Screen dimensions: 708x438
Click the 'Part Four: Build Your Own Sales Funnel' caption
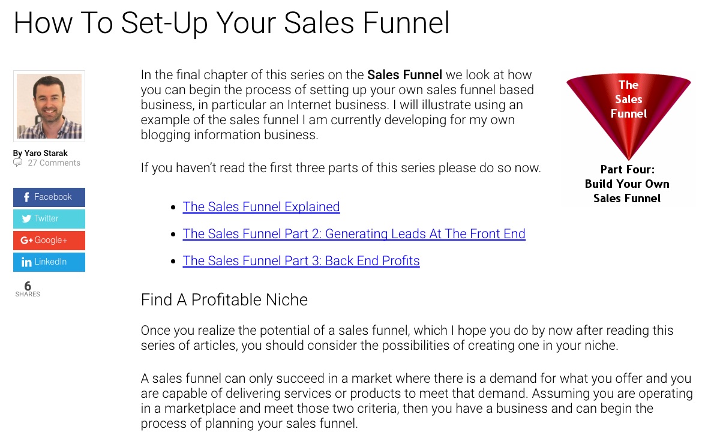[x=627, y=184]
